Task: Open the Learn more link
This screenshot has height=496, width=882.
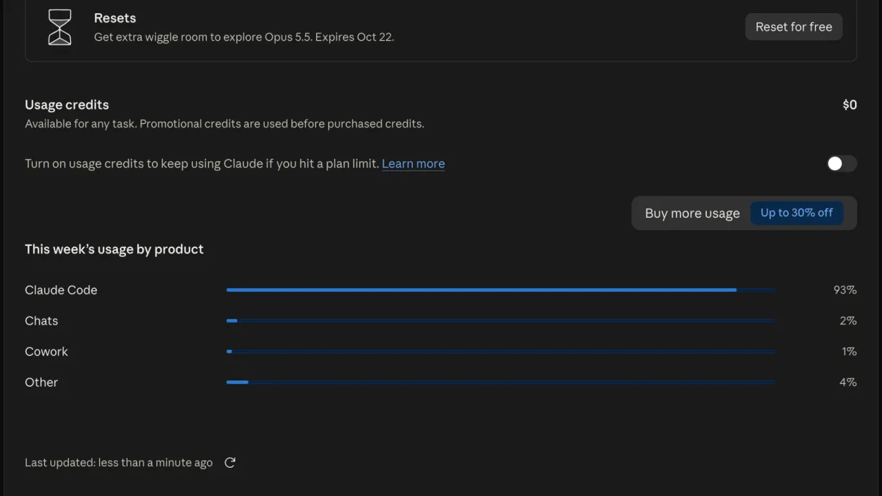Action: pos(413,163)
